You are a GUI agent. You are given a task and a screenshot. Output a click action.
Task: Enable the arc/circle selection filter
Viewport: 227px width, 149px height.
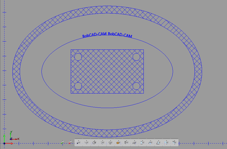pos(94,142)
